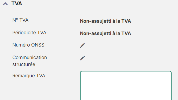Screen dimensions: 178x100
Task: Click the pencil beside Numéro ONSS
Action: click(82, 45)
